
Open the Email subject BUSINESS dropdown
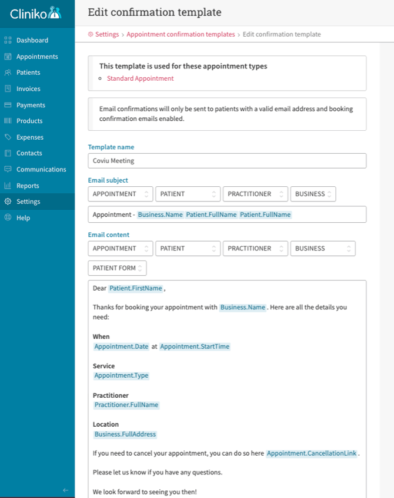pos(313,194)
